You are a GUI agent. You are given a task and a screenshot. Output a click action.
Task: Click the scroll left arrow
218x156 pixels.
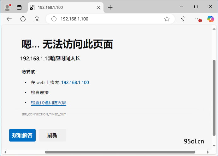5,152
